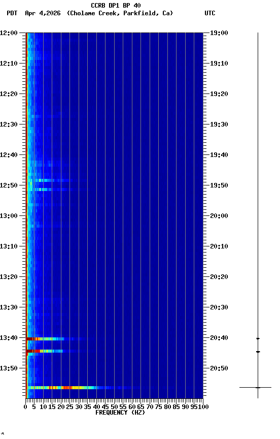Screen dimensions: 280x439
Task: Click the 'UTC' timezone label
Action: [x=210, y=13]
